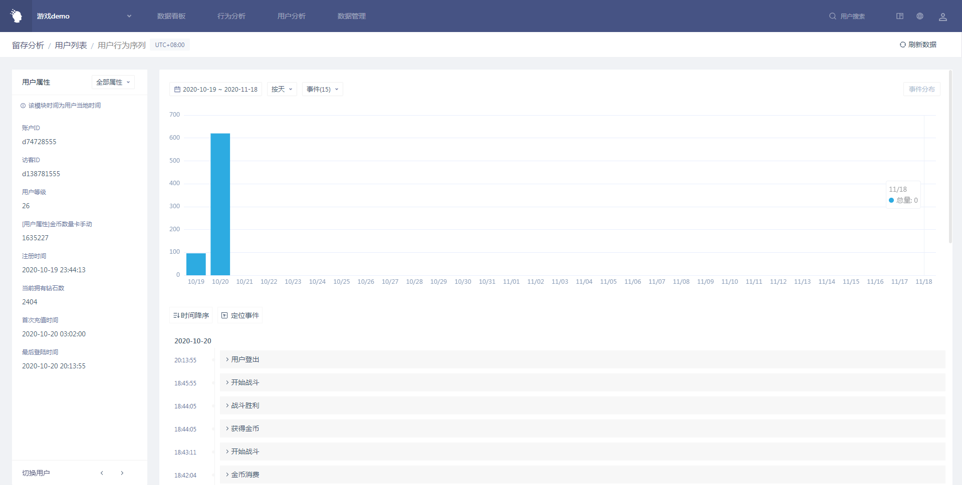The height and width of the screenshot is (485, 962).
Task: Toggle 时间降序 sort order
Action: (191, 315)
